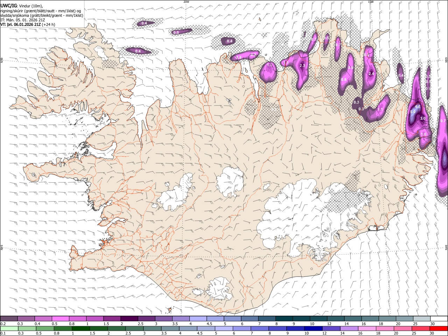Image resolution: width=448 pixels, height=336 pixels.
Task: Click the bright red bottom-row swatch at 30
Action: 439,328
